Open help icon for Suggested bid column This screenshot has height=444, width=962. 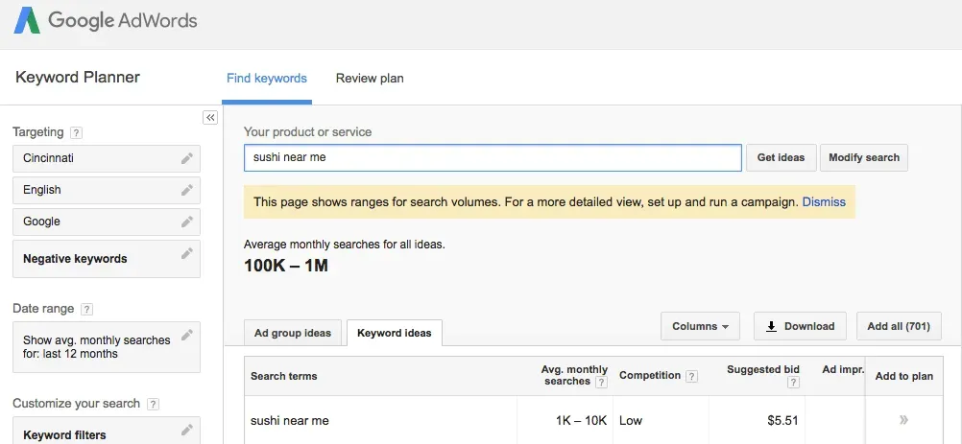793,382
